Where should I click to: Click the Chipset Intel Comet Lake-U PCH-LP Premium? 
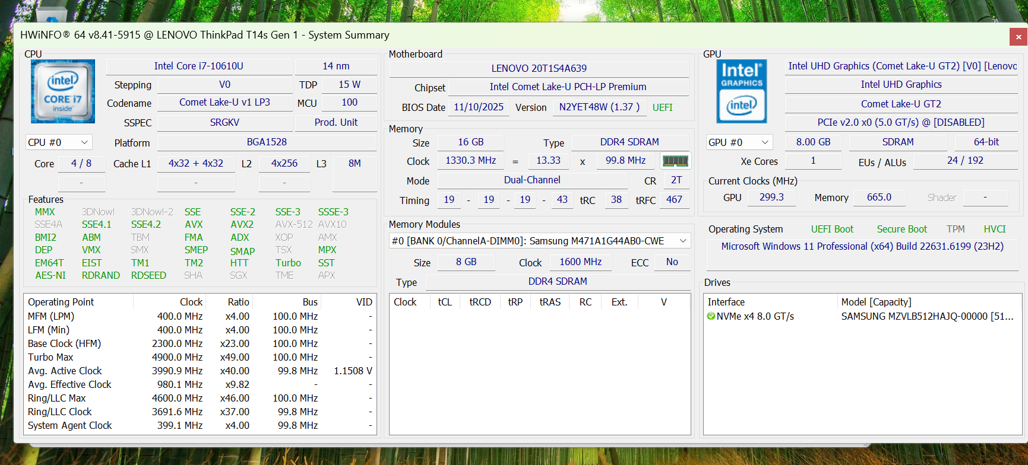[568, 87]
